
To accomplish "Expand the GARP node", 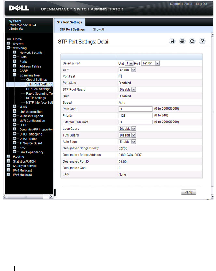I will point(14,70).
